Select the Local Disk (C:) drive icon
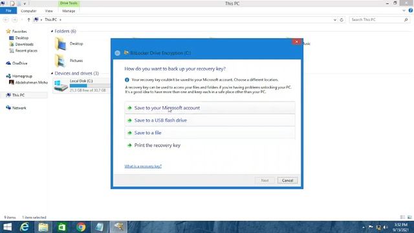The width and height of the screenshot is (414, 233). 61,86
